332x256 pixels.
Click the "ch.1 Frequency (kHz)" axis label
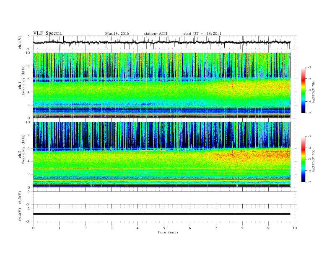[x=22, y=80]
